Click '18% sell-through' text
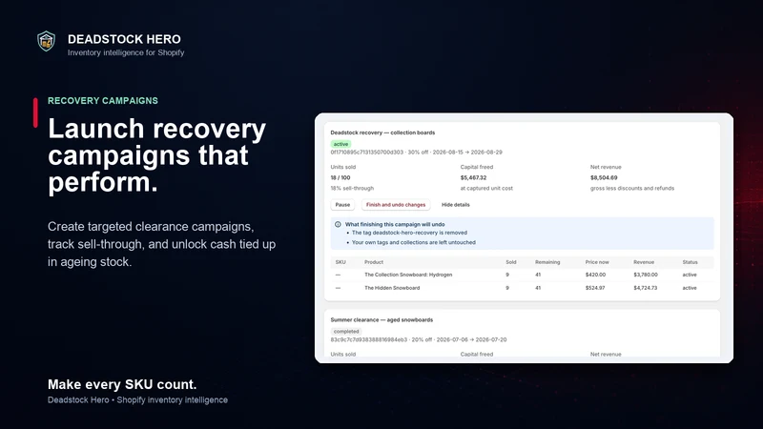763x429 pixels. tap(352, 188)
